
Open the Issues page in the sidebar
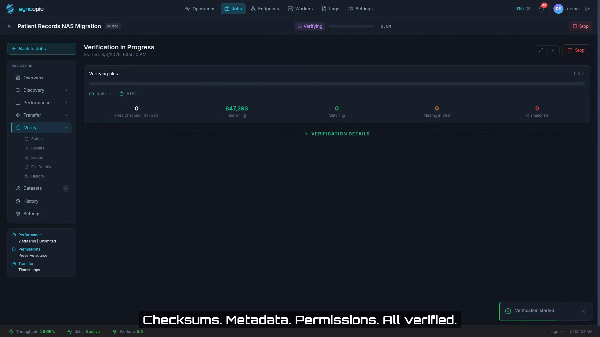37,157
